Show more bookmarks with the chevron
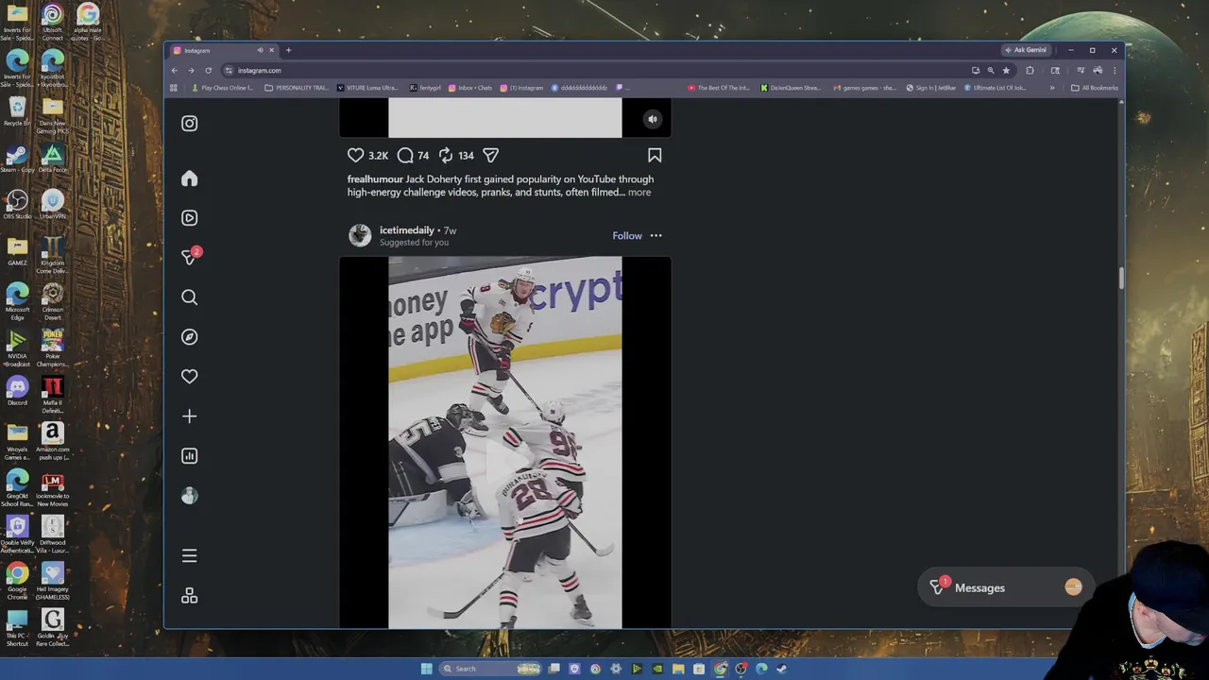Image resolution: width=1209 pixels, height=680 pixels. 1052,88
